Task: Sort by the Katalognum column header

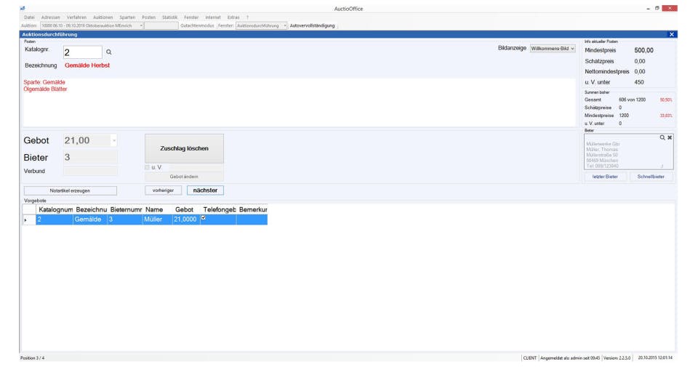Action: pyautogui.click(x=55, y=209)
